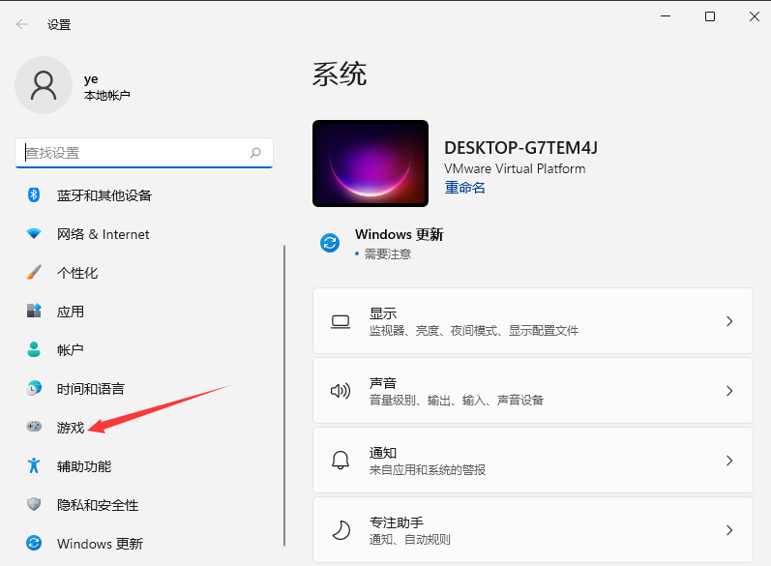
Task: Expand the Display (显示) settings chevron
Action: [x=729, y=321]
